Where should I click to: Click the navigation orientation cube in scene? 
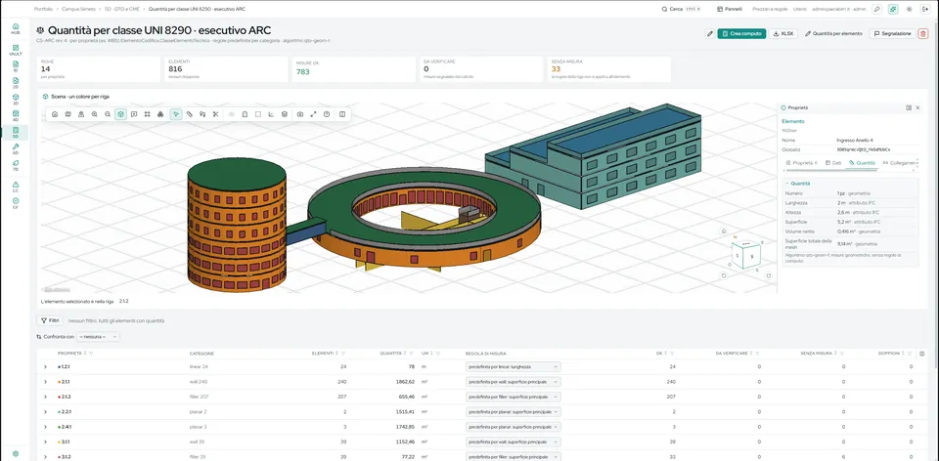click(744, 253)
